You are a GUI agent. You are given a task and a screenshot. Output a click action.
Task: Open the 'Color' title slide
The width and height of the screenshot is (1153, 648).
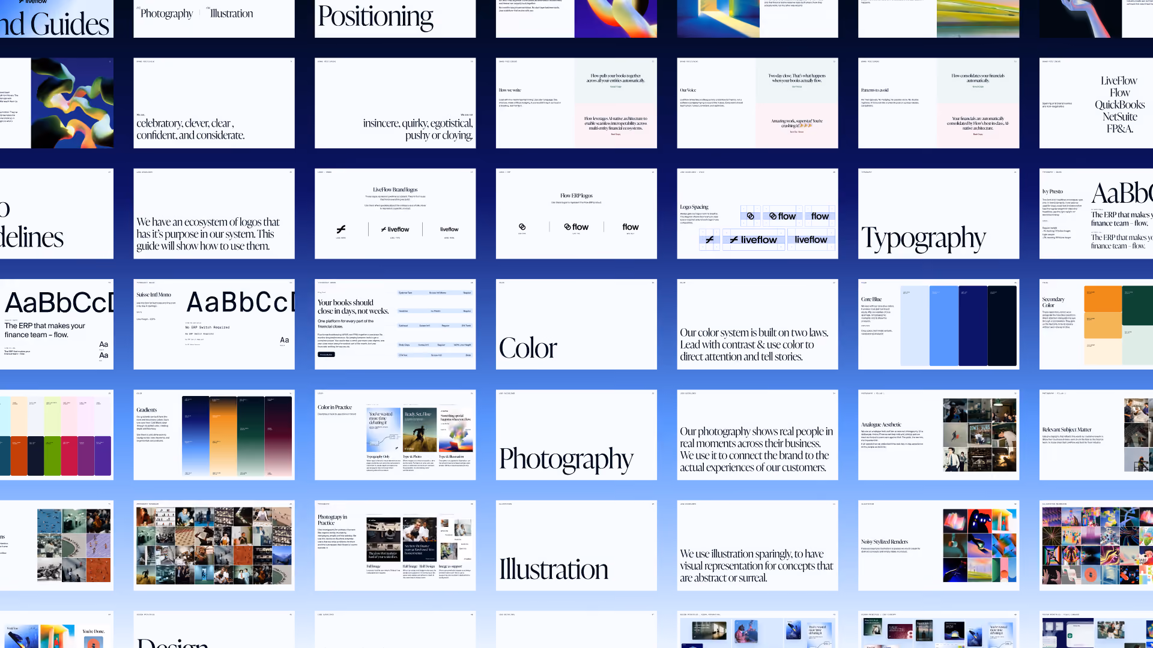coord(576,324)
